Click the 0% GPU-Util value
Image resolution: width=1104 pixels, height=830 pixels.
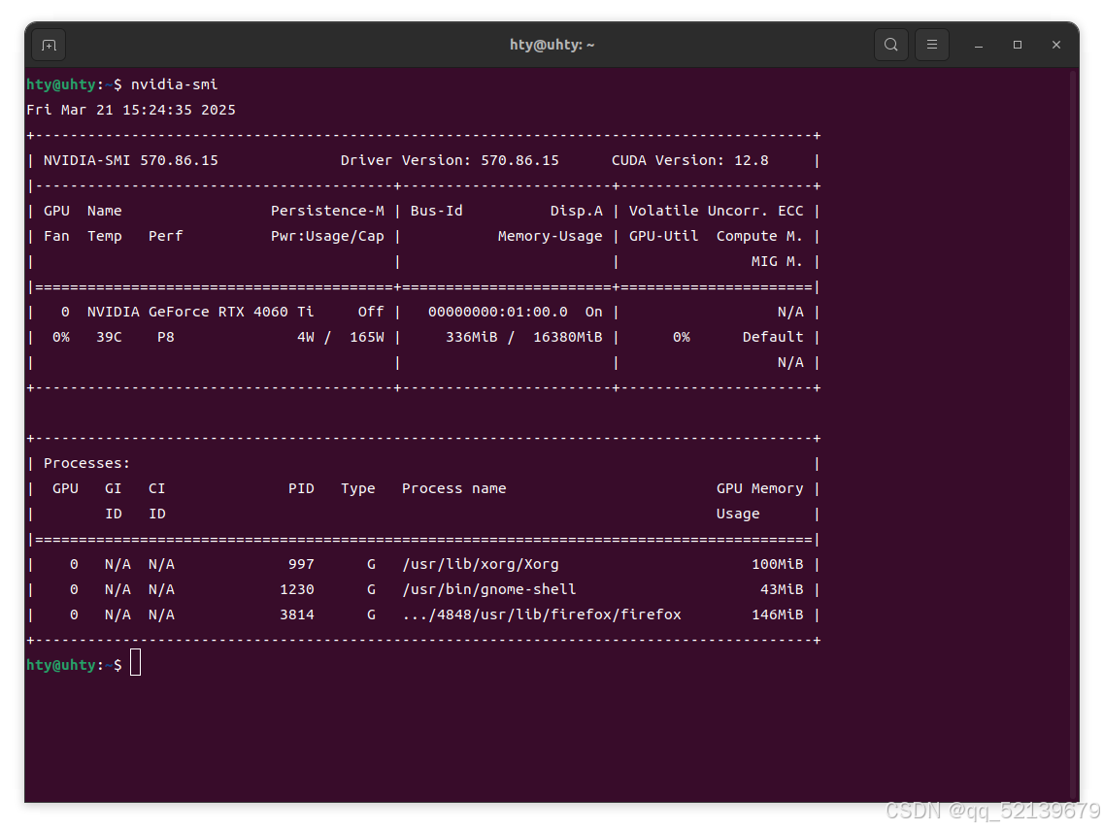click(682, 337)
